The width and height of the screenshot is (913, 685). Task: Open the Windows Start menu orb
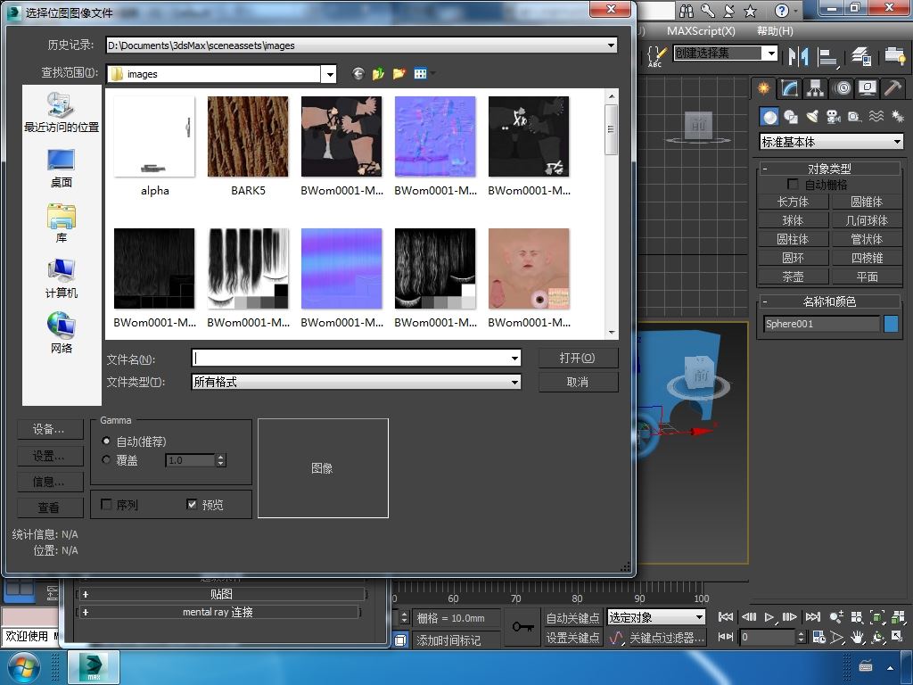[x=23, y=667]
